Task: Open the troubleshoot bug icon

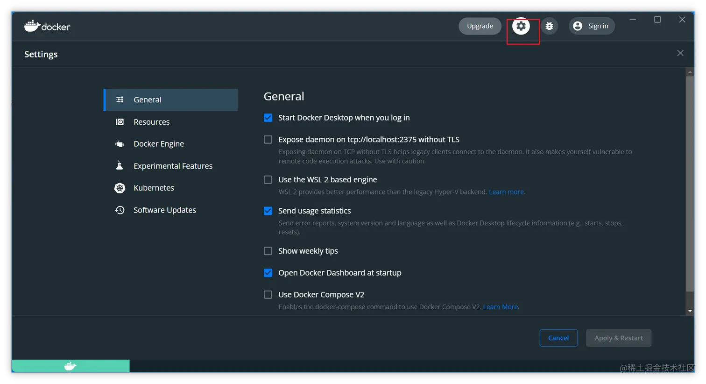Action: click(550, 26)
